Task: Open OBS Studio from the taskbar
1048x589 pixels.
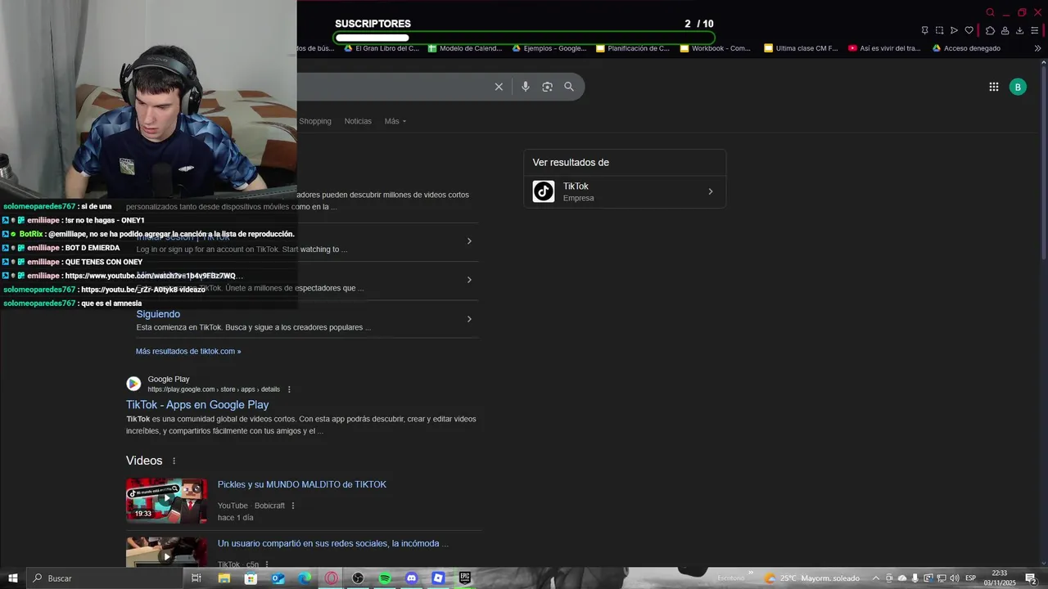Action: click(358, 578)
